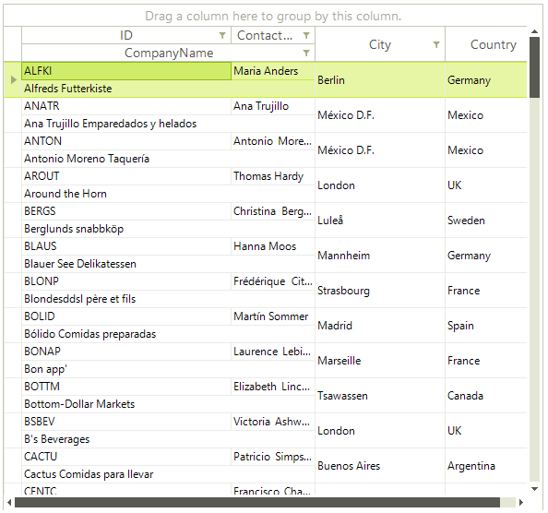Select the Berlin city cell

(380, 80)
